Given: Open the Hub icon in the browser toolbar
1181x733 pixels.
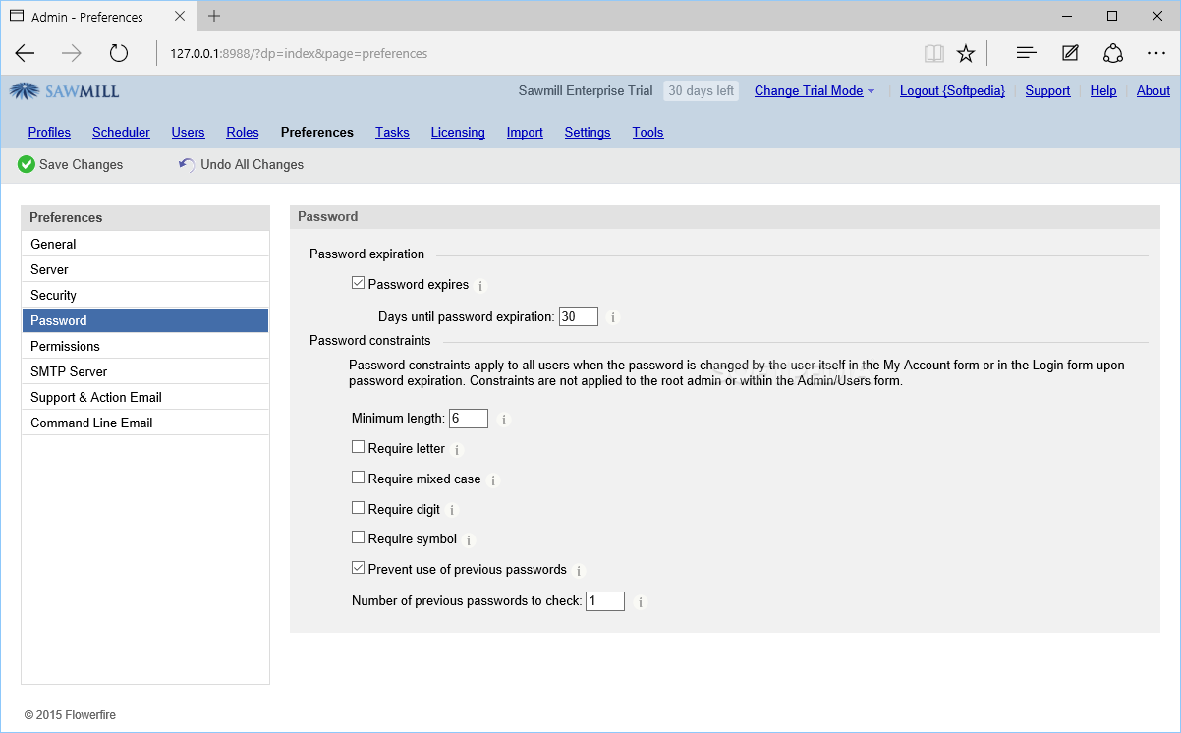Looking at the screenshot, I should point(1027,53).
